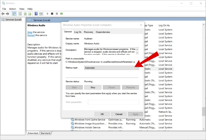Click the Back arrow toolbar icon

[3, 14]
